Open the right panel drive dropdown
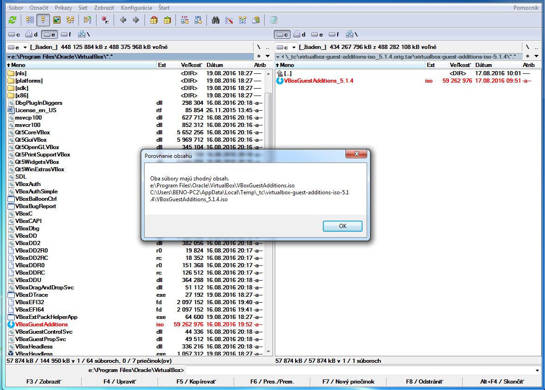Image resolution: width=545 pixels, height=390 pixels. 286,47
